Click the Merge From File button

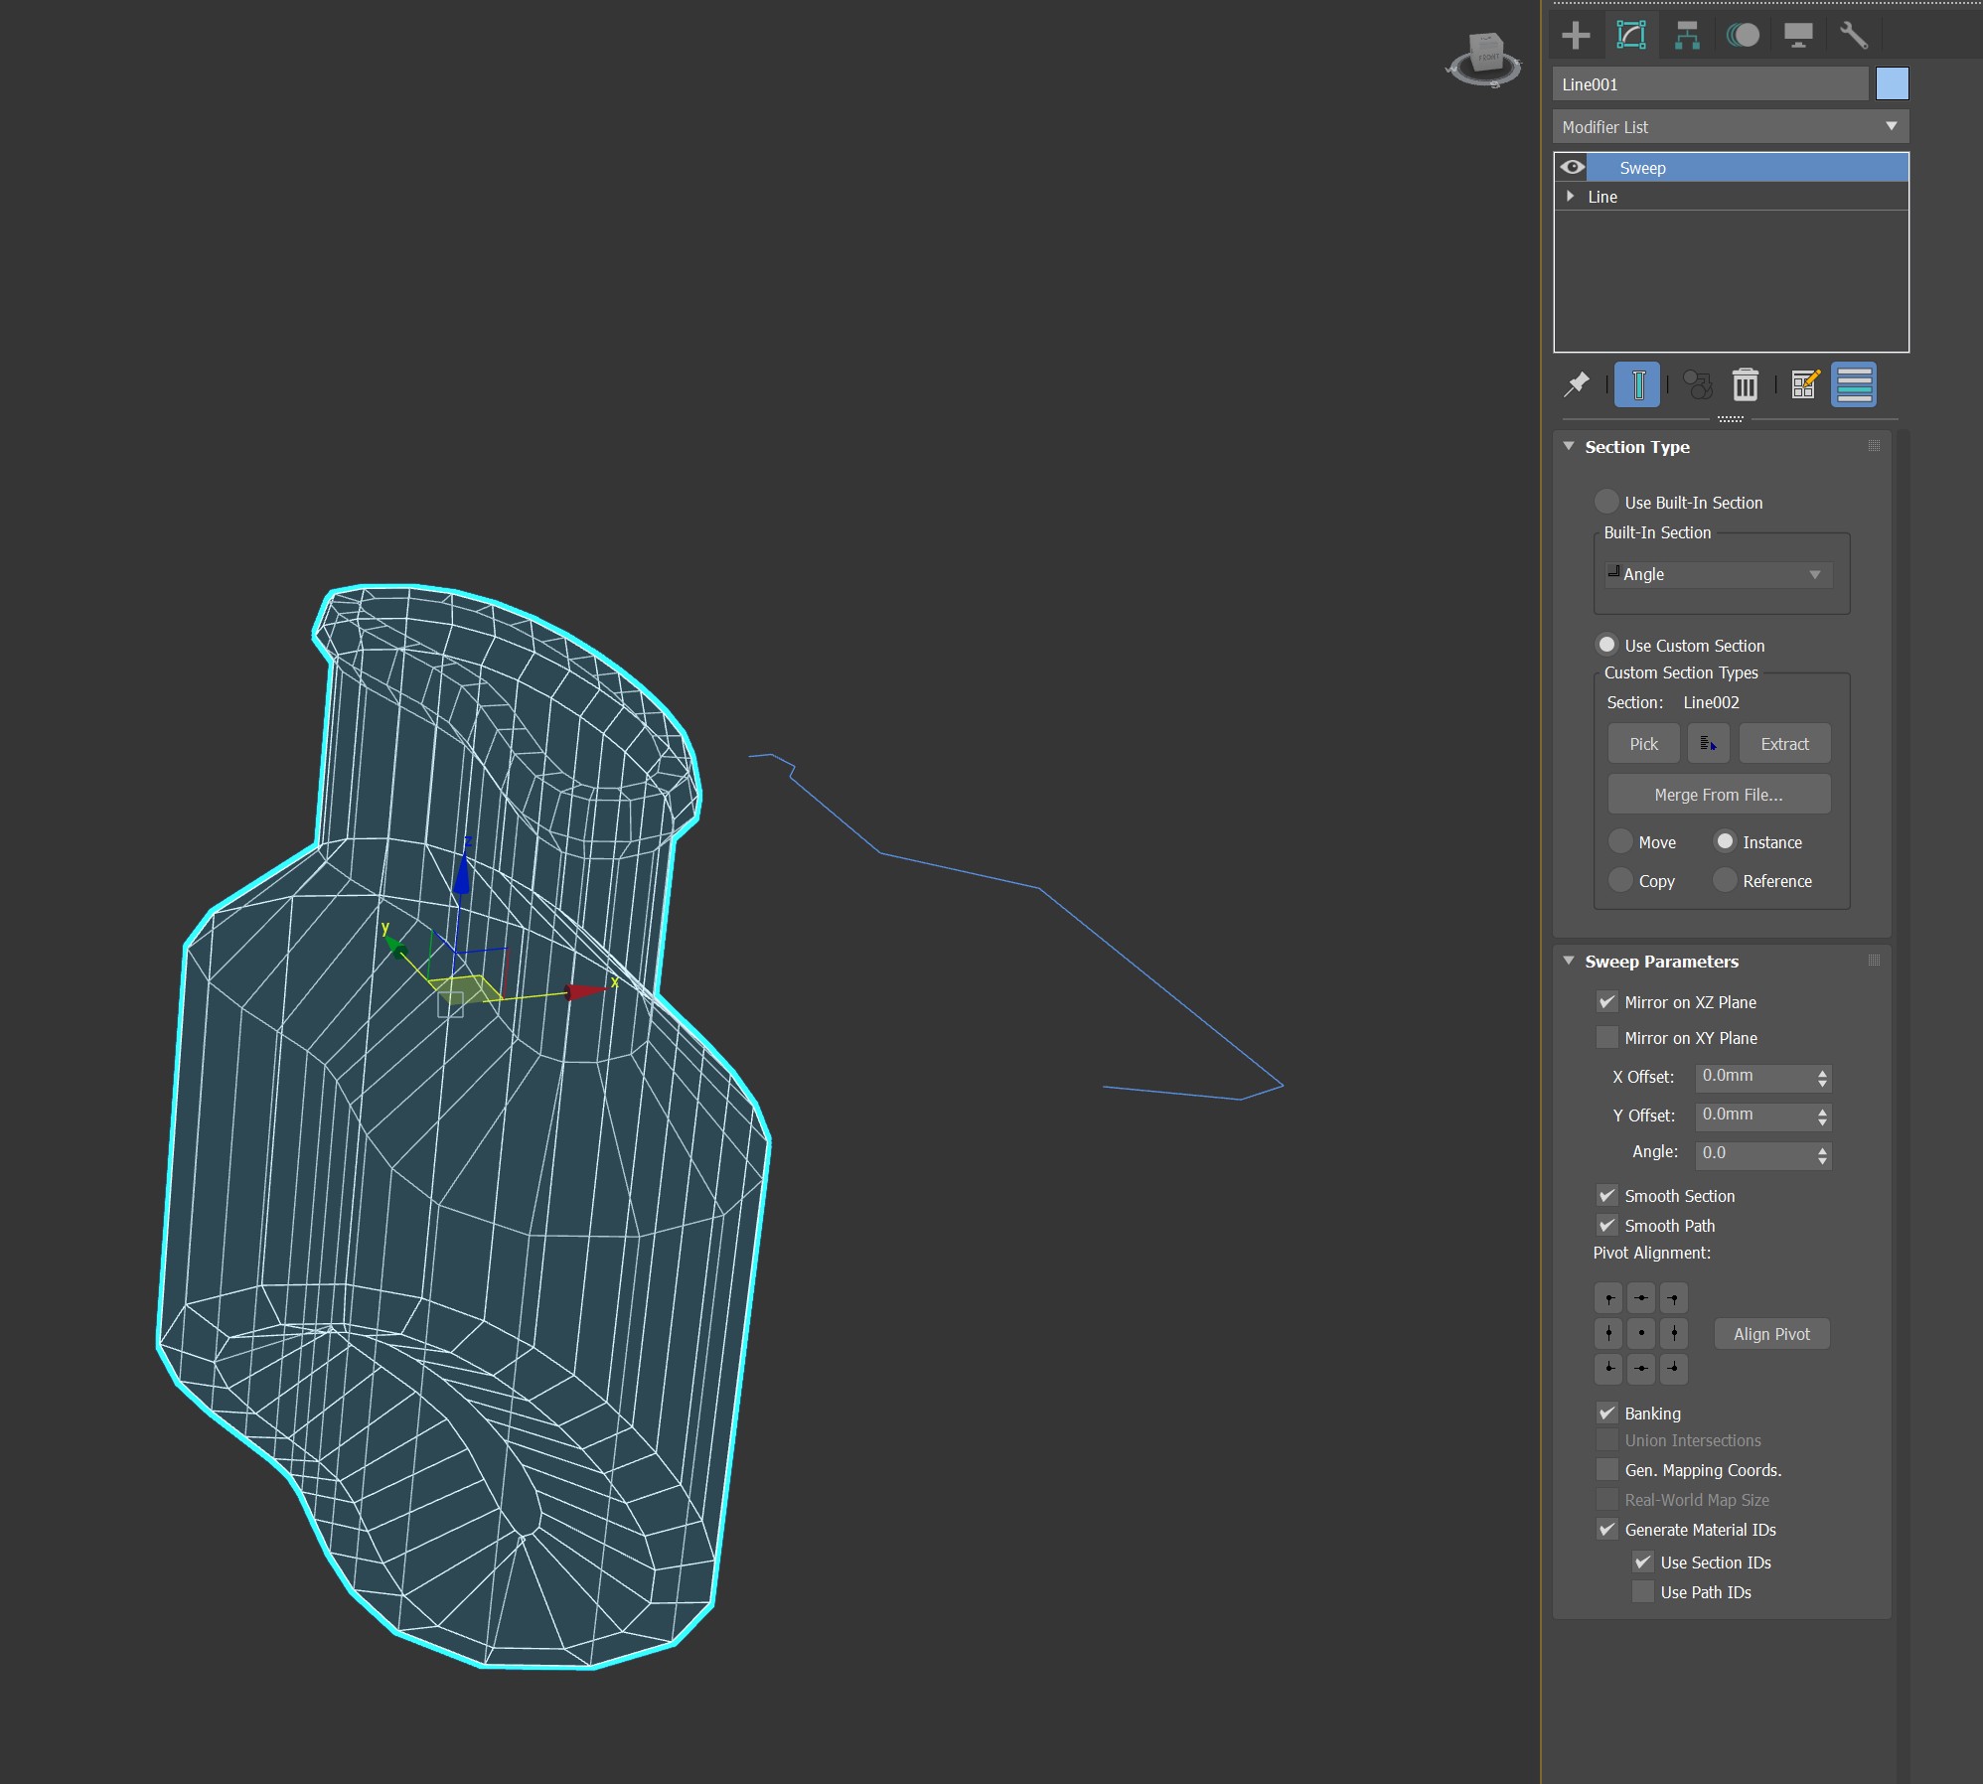coord(1718,795)
